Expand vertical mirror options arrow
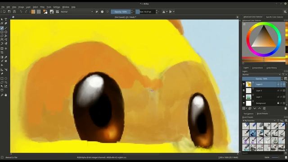Viewport: 288px width, 162px height. point(174,12)
